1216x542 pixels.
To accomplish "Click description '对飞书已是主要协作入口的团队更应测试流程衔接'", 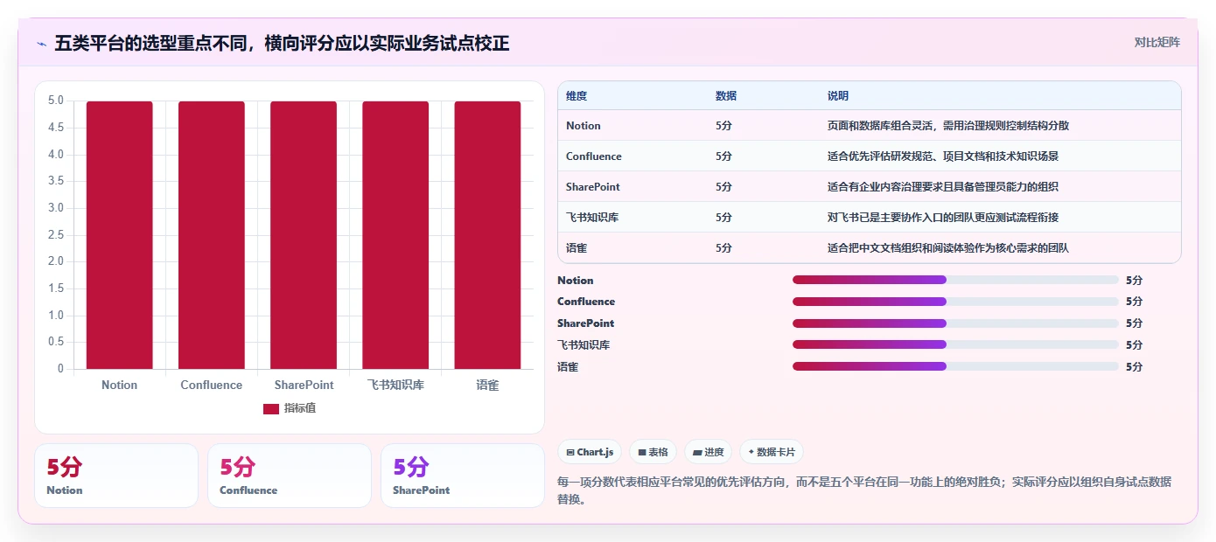I will coord(943,217).
